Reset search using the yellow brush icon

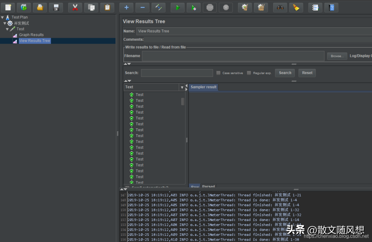pos(296,8)
